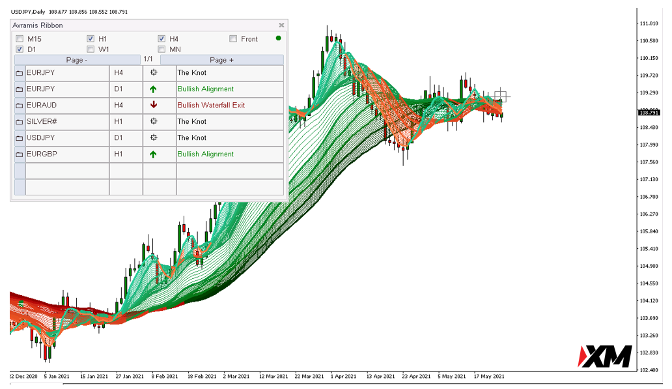The height and width of the screenshot is (389, 672).
Task: Enable the W1 timeframe checkbox
Action: (91, 50)
